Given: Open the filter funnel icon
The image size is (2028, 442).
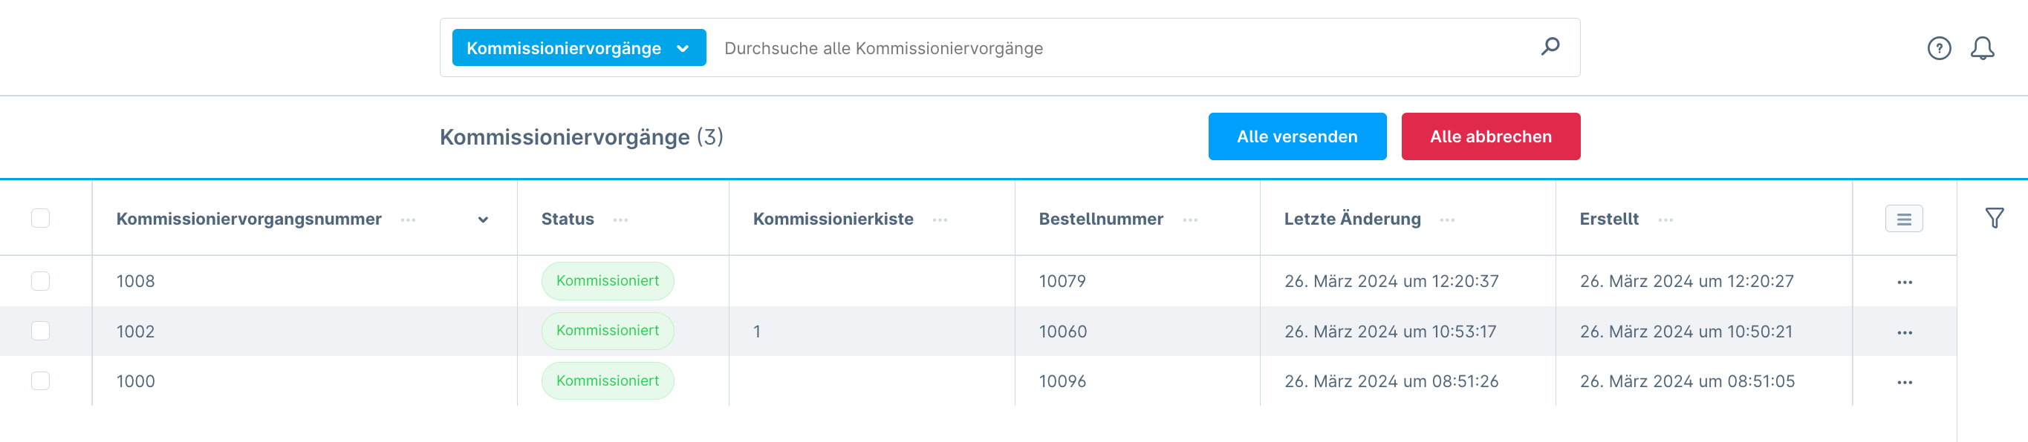Looking at the screenshot, I should (1993, 218).
